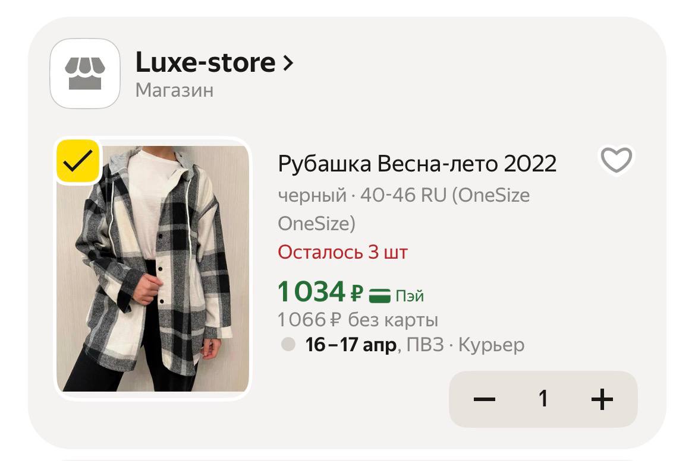The height and width of the screenshot is (461, 695).
Task: Expand Luxe-store using the chevron arrow
Action: click(288, 63)
